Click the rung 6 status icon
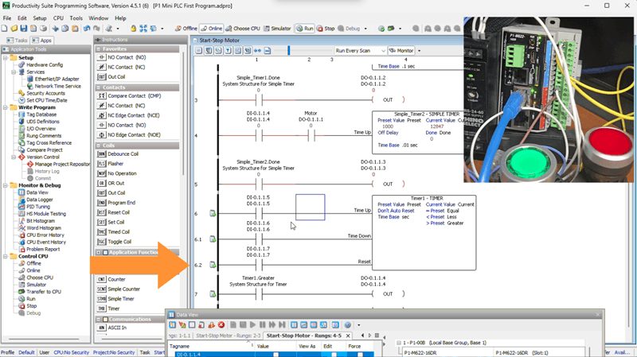This screenshot has width=637, height=357. [x=213, y=213]
